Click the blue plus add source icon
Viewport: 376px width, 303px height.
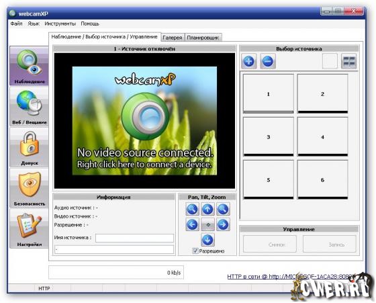[x=248, y=61]
